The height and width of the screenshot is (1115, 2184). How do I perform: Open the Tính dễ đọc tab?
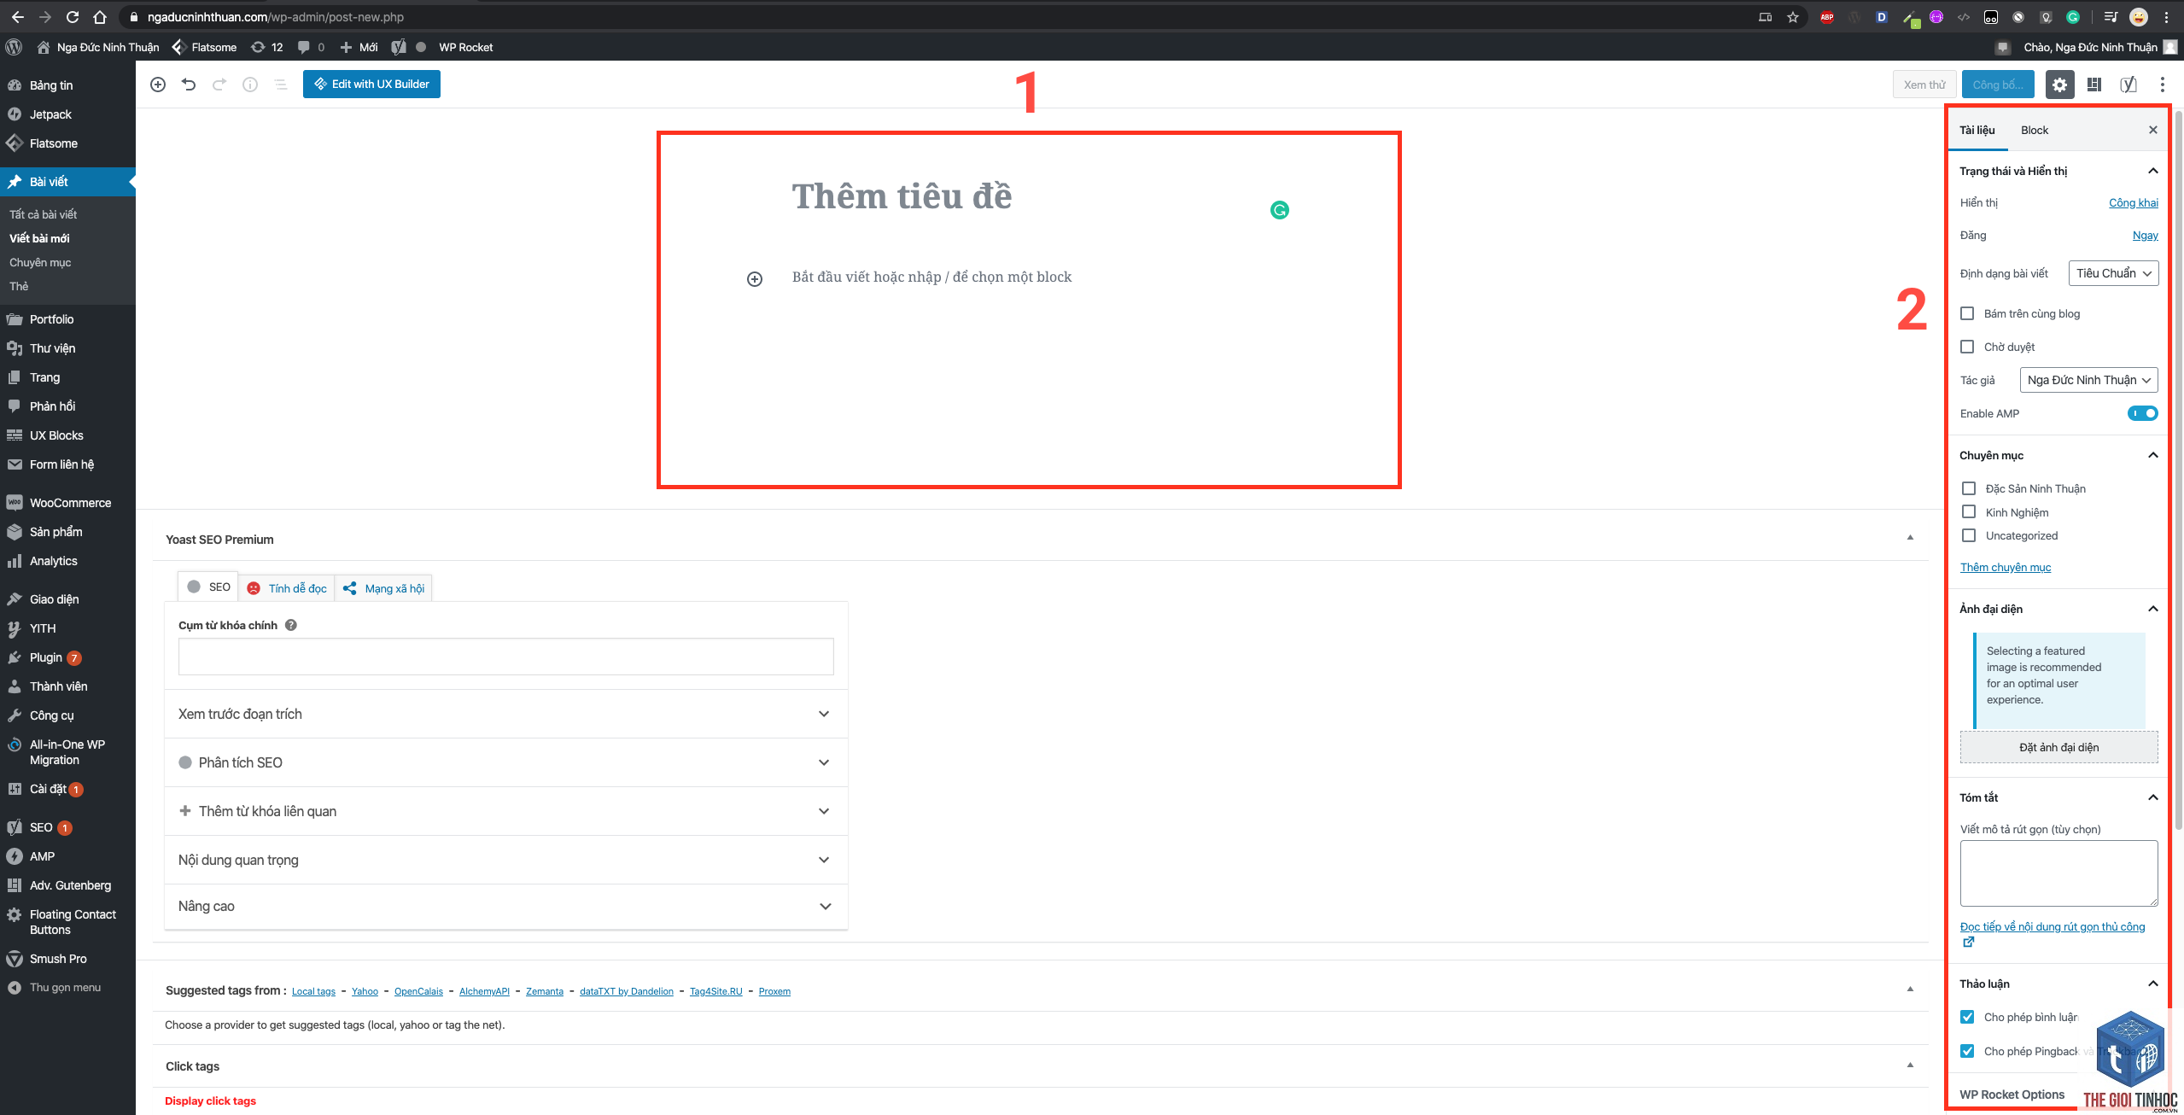tap(287, 588)
